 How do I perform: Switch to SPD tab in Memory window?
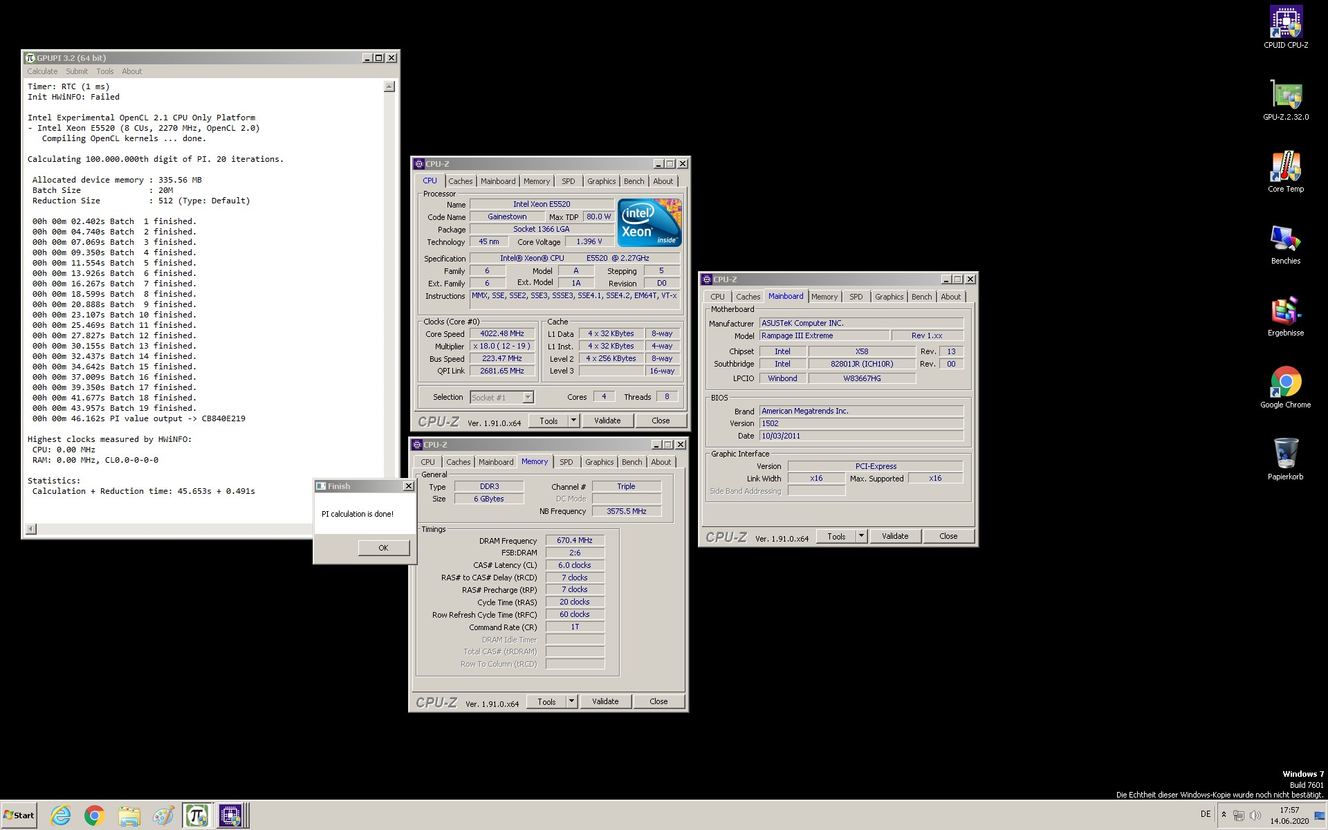[x=566, y=462]
